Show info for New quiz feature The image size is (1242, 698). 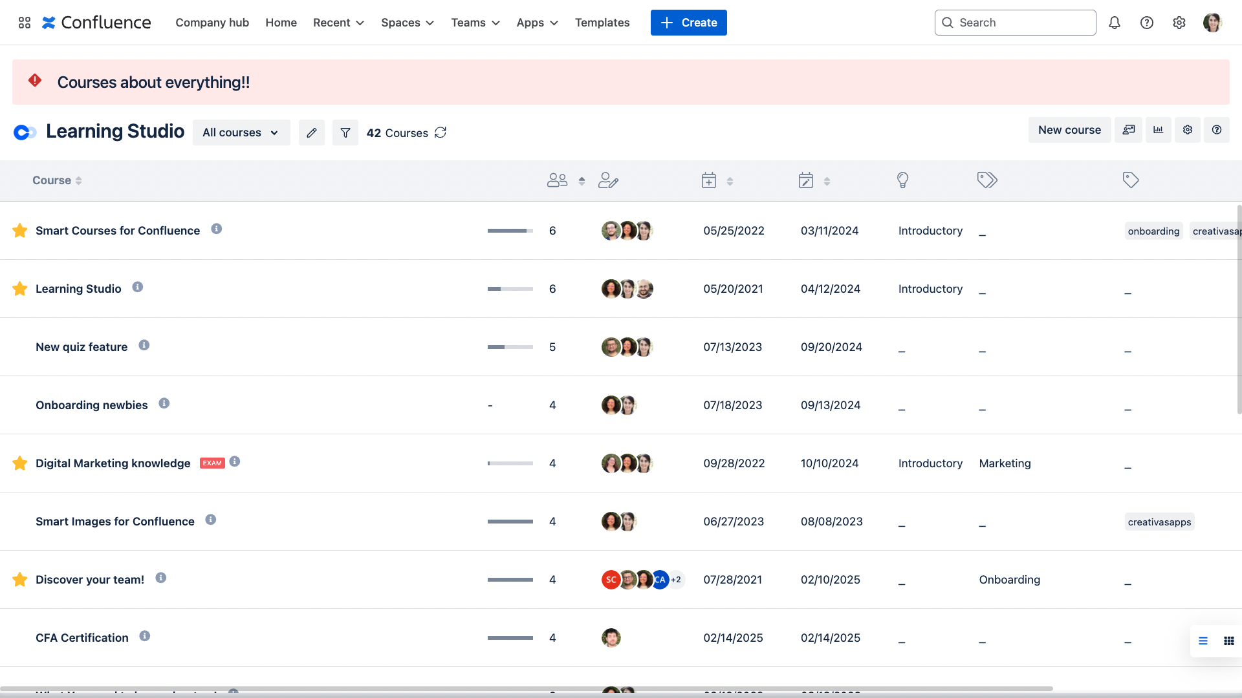click(x=144, y=345)
